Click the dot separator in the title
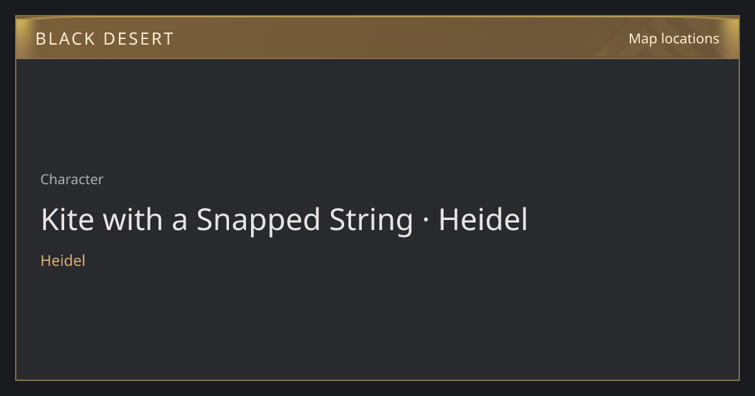 [x=426, y=221]
